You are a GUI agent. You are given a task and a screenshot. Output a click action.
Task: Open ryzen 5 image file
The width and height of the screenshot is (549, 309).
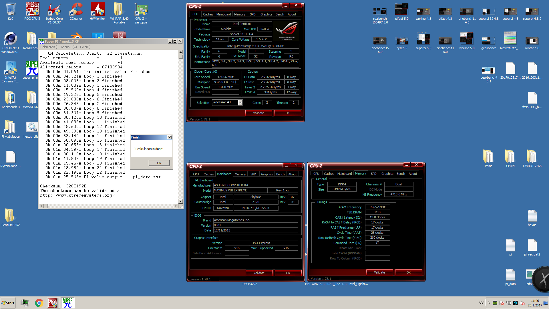point(402,43)
